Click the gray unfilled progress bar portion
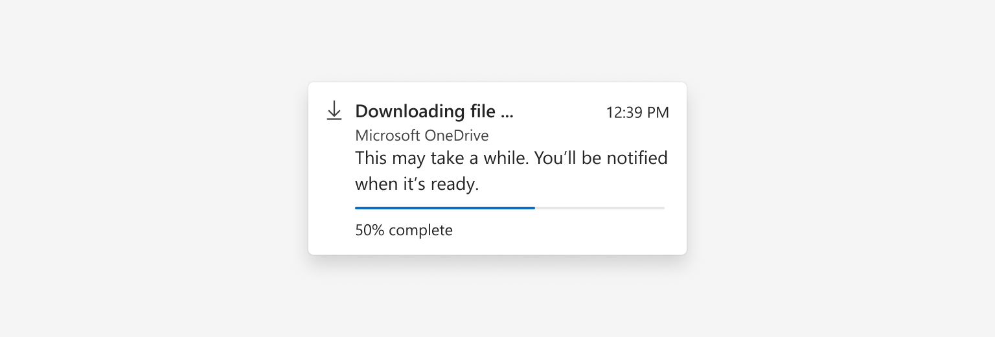 600,208
